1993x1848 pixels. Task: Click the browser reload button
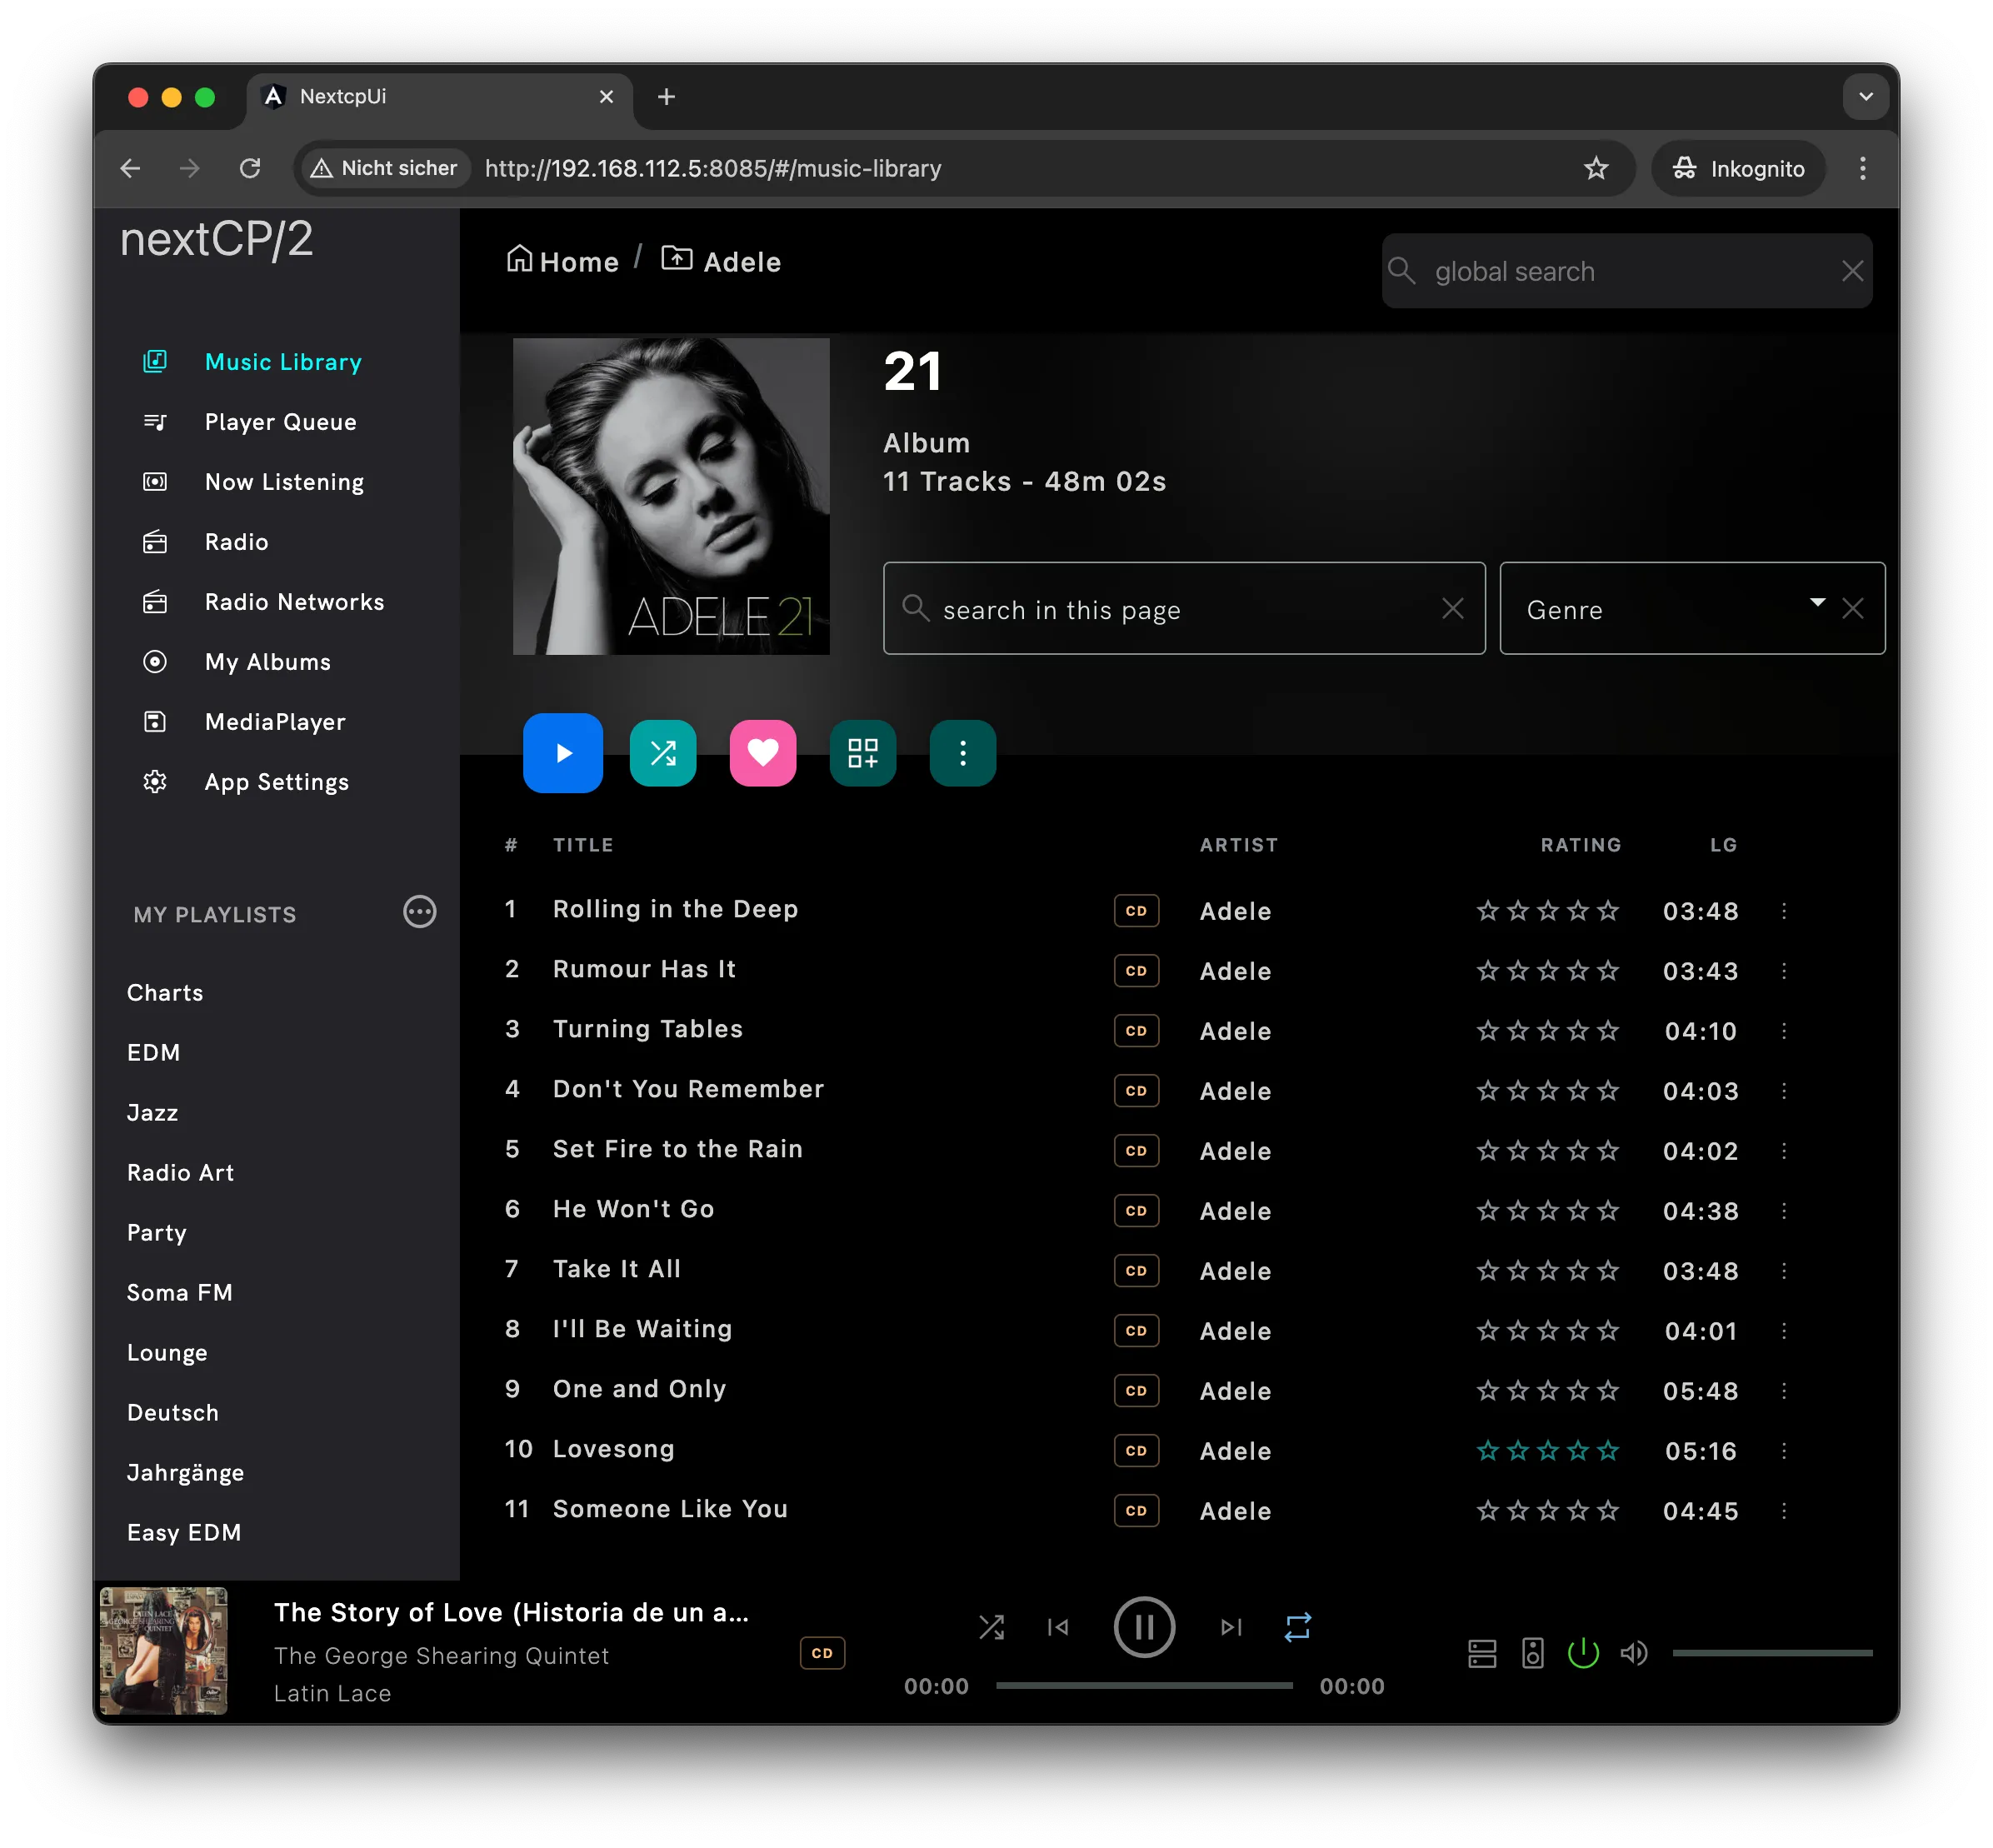coord(250,168)
